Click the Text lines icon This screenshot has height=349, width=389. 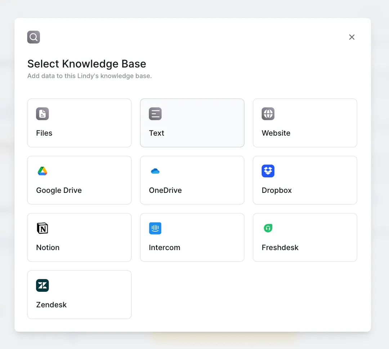pyautogui.click(x=155, y=114)
